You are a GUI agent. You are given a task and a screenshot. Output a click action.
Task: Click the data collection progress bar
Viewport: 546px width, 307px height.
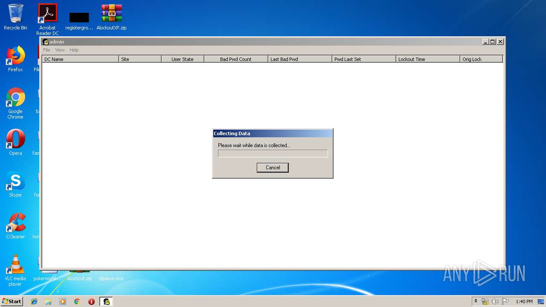point(273,153)
